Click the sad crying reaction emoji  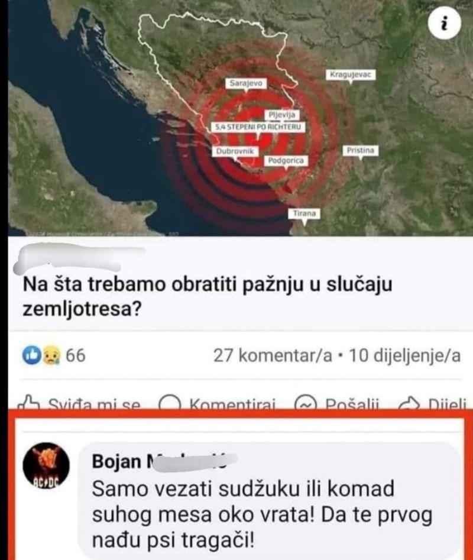[51, 356]
